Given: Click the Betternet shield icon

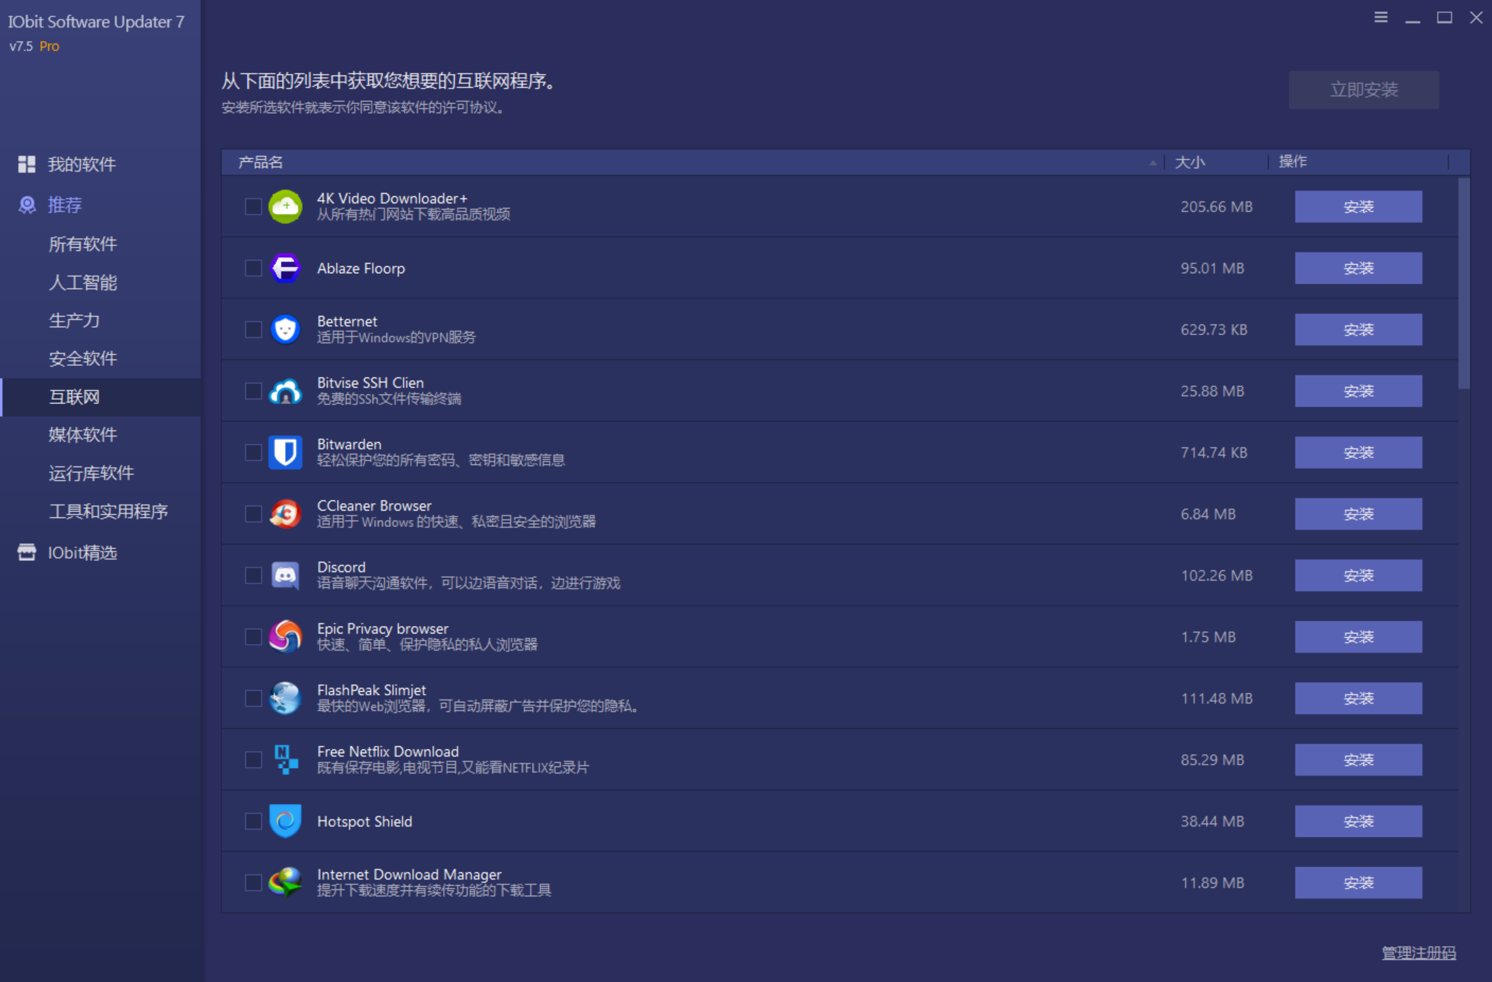Looking at the screenshot, I should coord(285,329).
